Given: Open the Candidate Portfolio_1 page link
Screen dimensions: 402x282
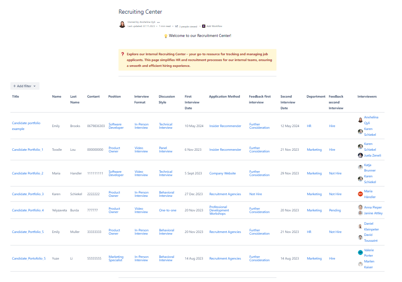Looking at the screenshot, I should pos(27,150).
